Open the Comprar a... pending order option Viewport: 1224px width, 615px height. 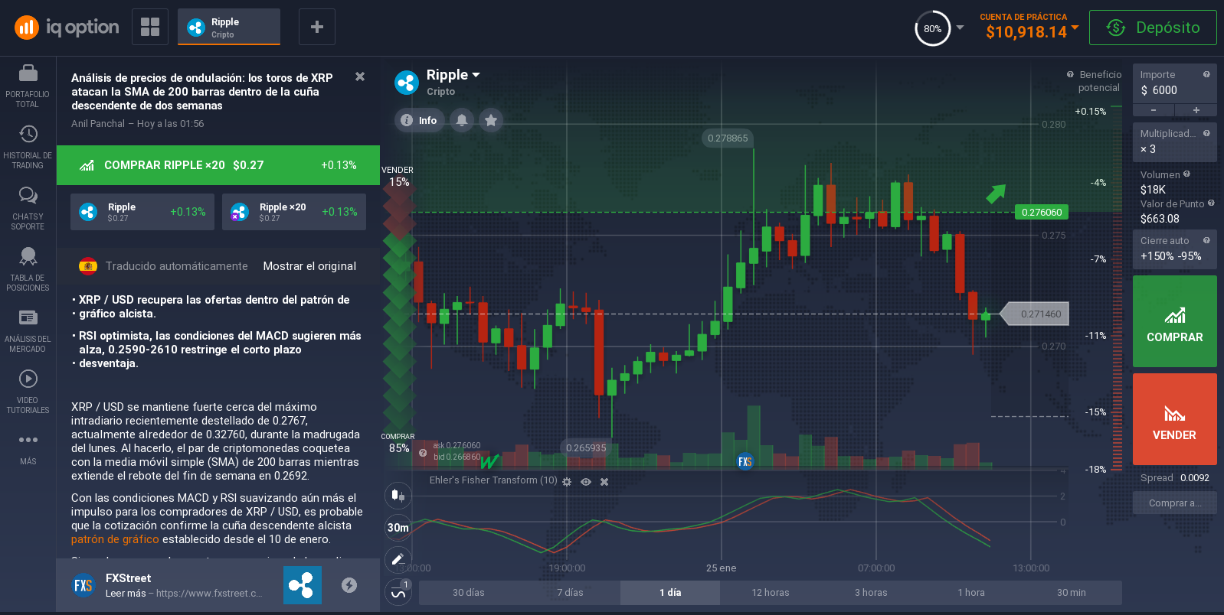1174,503
